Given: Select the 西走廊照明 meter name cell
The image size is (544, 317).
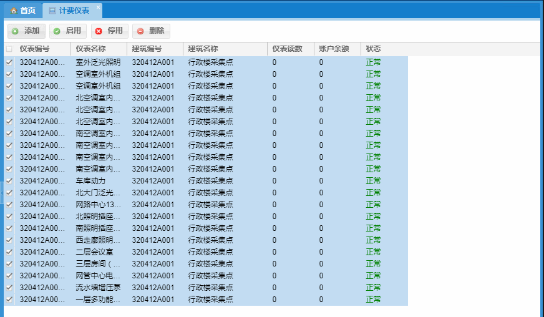Looking at the screenshot, I should click(98, 240).
